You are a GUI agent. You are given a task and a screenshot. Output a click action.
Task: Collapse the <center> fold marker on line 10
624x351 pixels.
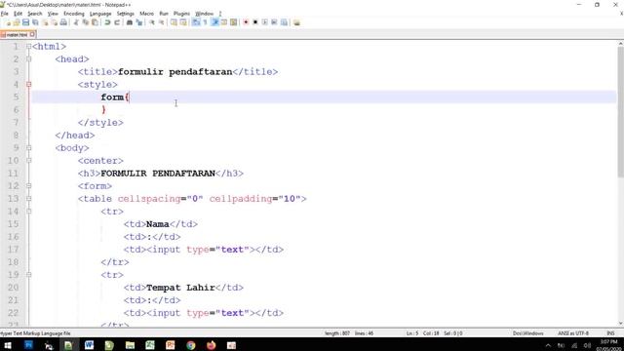tap(28, 160)
